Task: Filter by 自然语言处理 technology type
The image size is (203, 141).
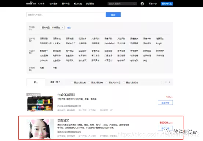Action: pyautogui.click(x=46, y=43)
